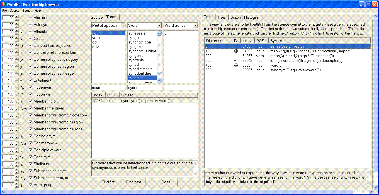Click the Also see strength value field
The height and width of the screenshot is (195, 379).
(x=8, y=18)
